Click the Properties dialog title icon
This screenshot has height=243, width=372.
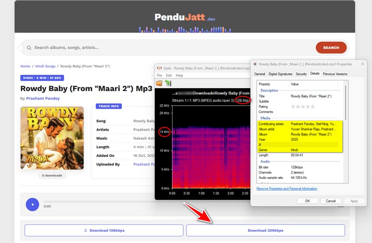255,64
